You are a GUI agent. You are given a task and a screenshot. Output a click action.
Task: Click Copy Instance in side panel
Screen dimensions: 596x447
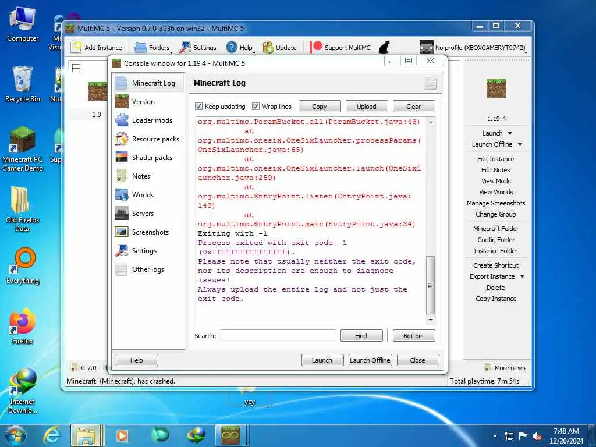496,299
